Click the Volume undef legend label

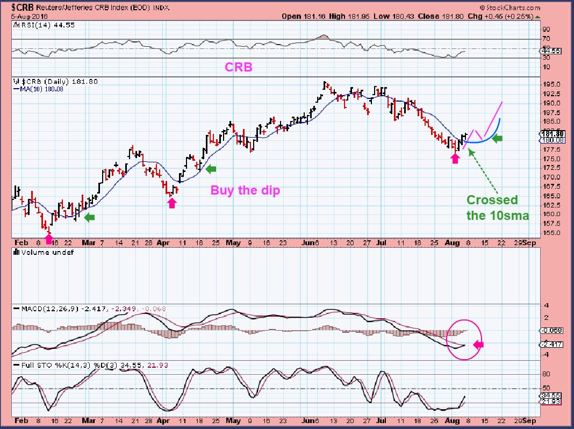pyautogui.click(x=48, y=252)
